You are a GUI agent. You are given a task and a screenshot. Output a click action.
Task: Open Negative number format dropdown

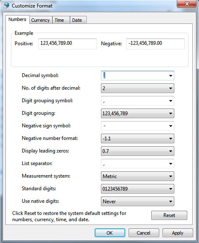137,138
